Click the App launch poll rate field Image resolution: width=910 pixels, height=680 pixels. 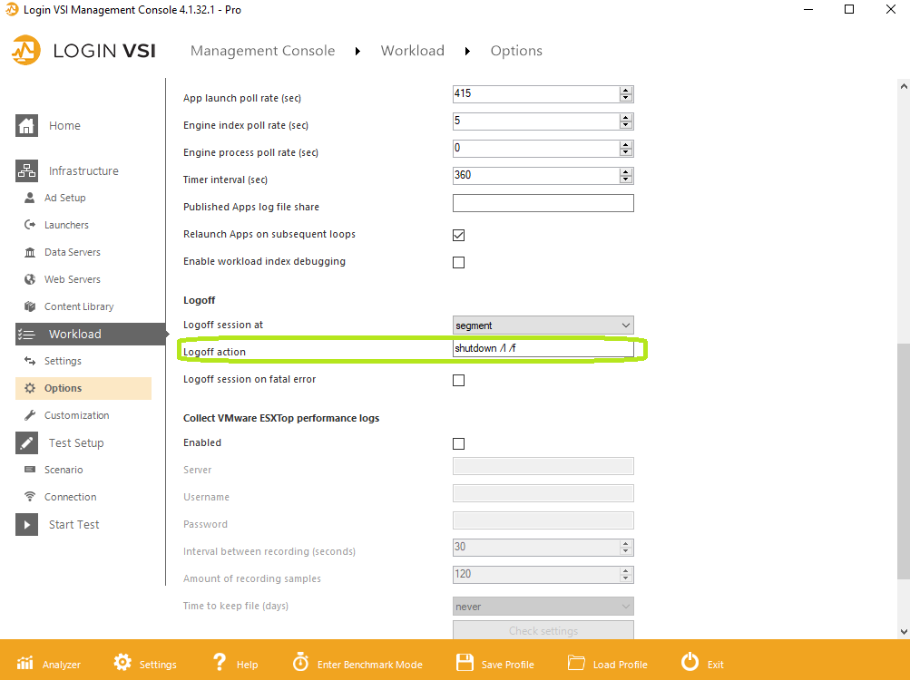pyautogui.click(x=536, y=94)
